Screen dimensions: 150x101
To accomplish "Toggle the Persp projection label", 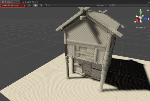I will point(140,28).
